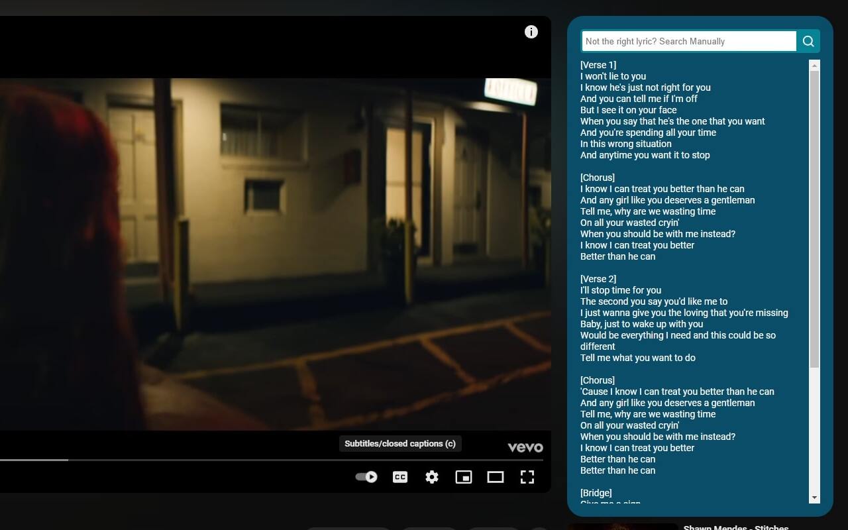
Task: Click "And you're spending all your time"
Action: click(x=648, y=132)
